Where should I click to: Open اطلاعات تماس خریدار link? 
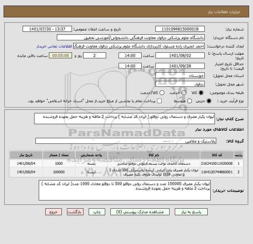(54, 46)
